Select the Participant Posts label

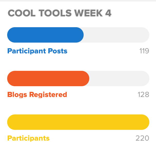coord(37,51)
